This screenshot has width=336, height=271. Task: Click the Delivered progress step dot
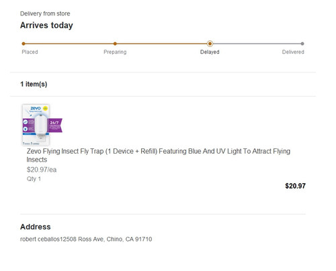click(302, 44)
